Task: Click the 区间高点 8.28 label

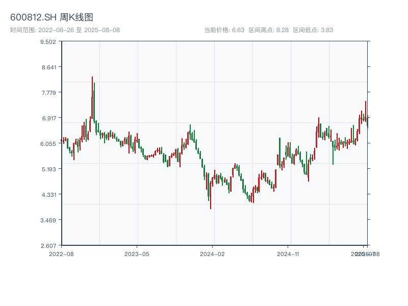Action: 269,30
